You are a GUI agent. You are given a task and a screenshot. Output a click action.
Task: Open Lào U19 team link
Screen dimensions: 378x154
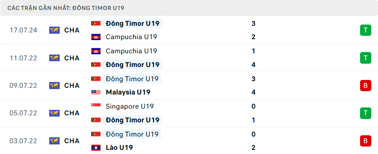(x=119, y=147)
